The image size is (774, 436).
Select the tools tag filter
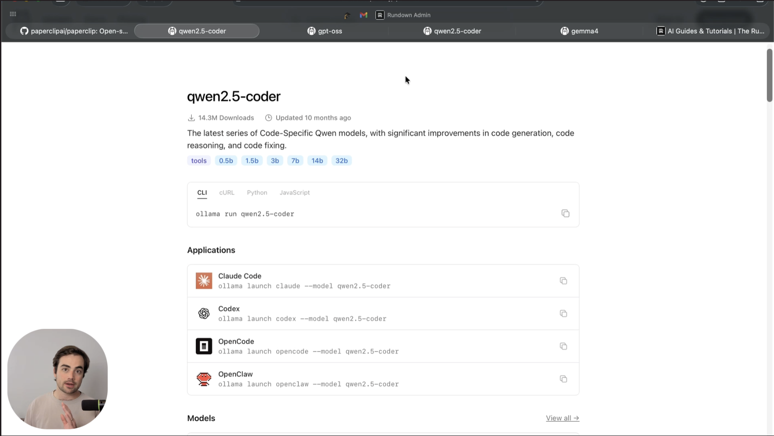coord(198,160)
